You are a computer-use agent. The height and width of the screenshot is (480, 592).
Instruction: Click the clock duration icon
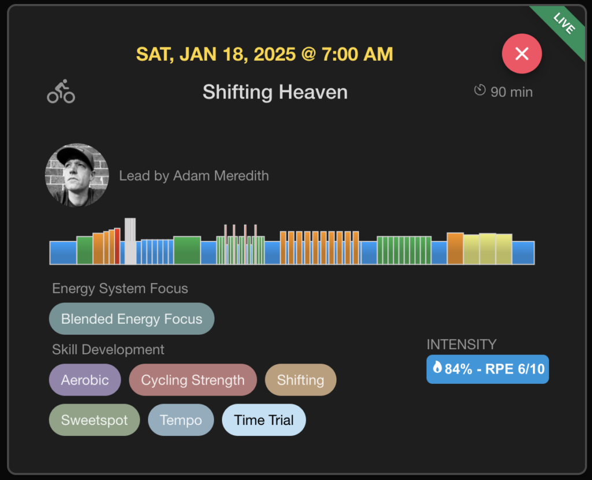(479, 90)
